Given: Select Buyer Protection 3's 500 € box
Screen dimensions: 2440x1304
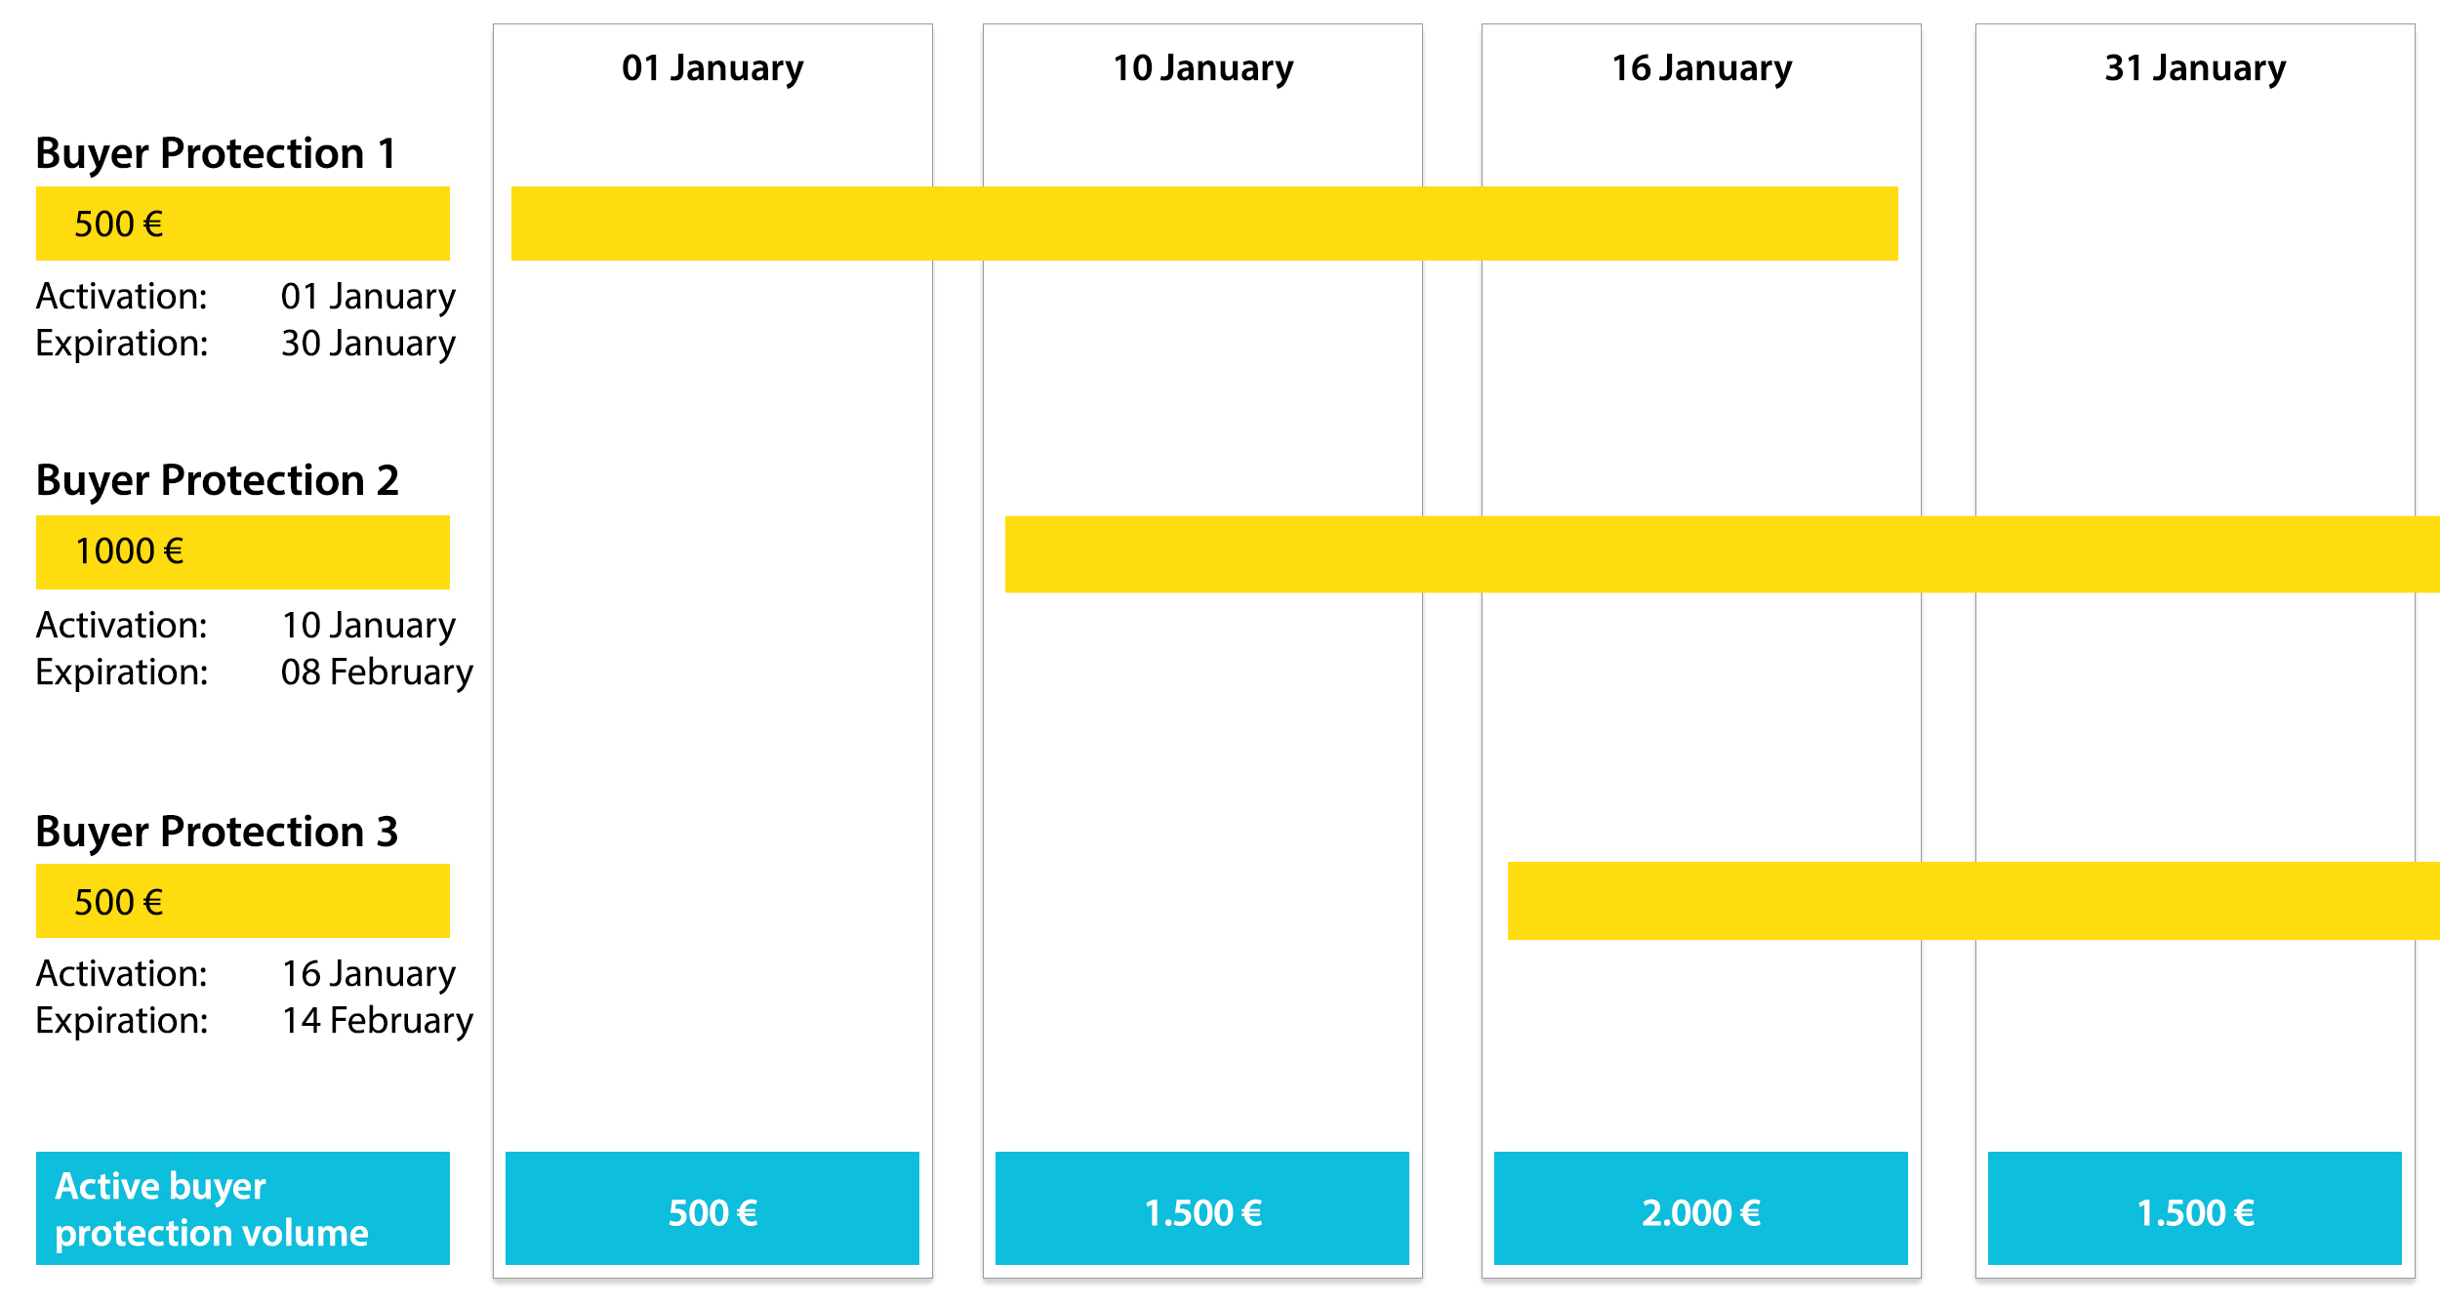Looking at the screenshot, I should 243,901.
